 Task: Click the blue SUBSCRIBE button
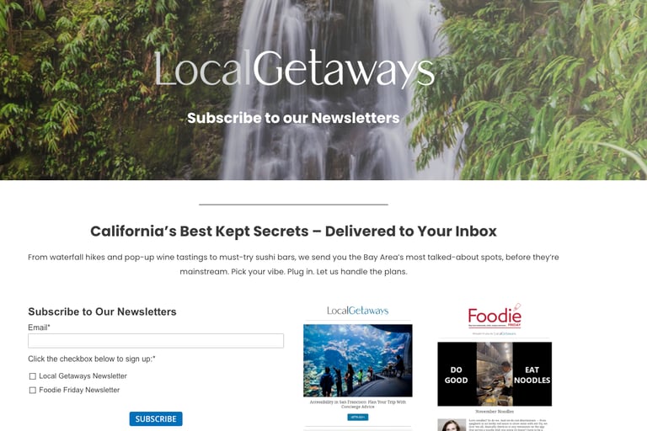(x=156, y=419)
